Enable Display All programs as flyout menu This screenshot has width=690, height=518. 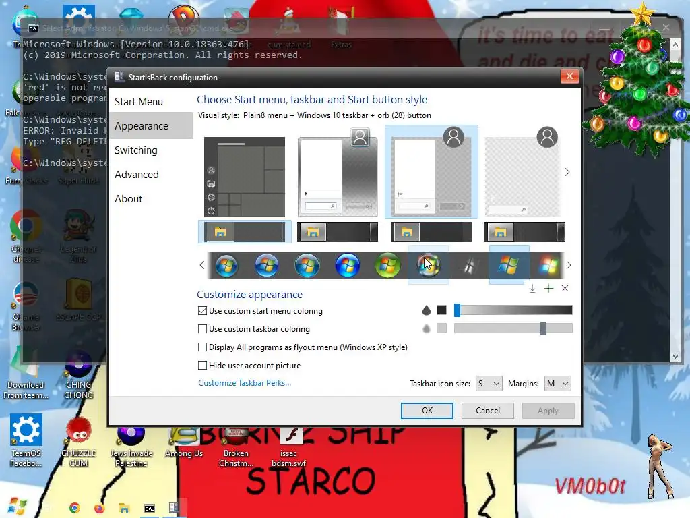(x=202, y=347)
